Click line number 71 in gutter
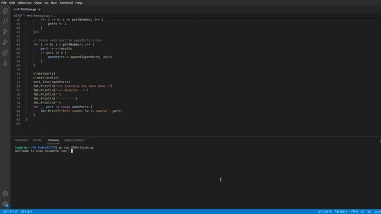Screen dimensions: 381x214 pyautogui.click(x=18, y=74)
